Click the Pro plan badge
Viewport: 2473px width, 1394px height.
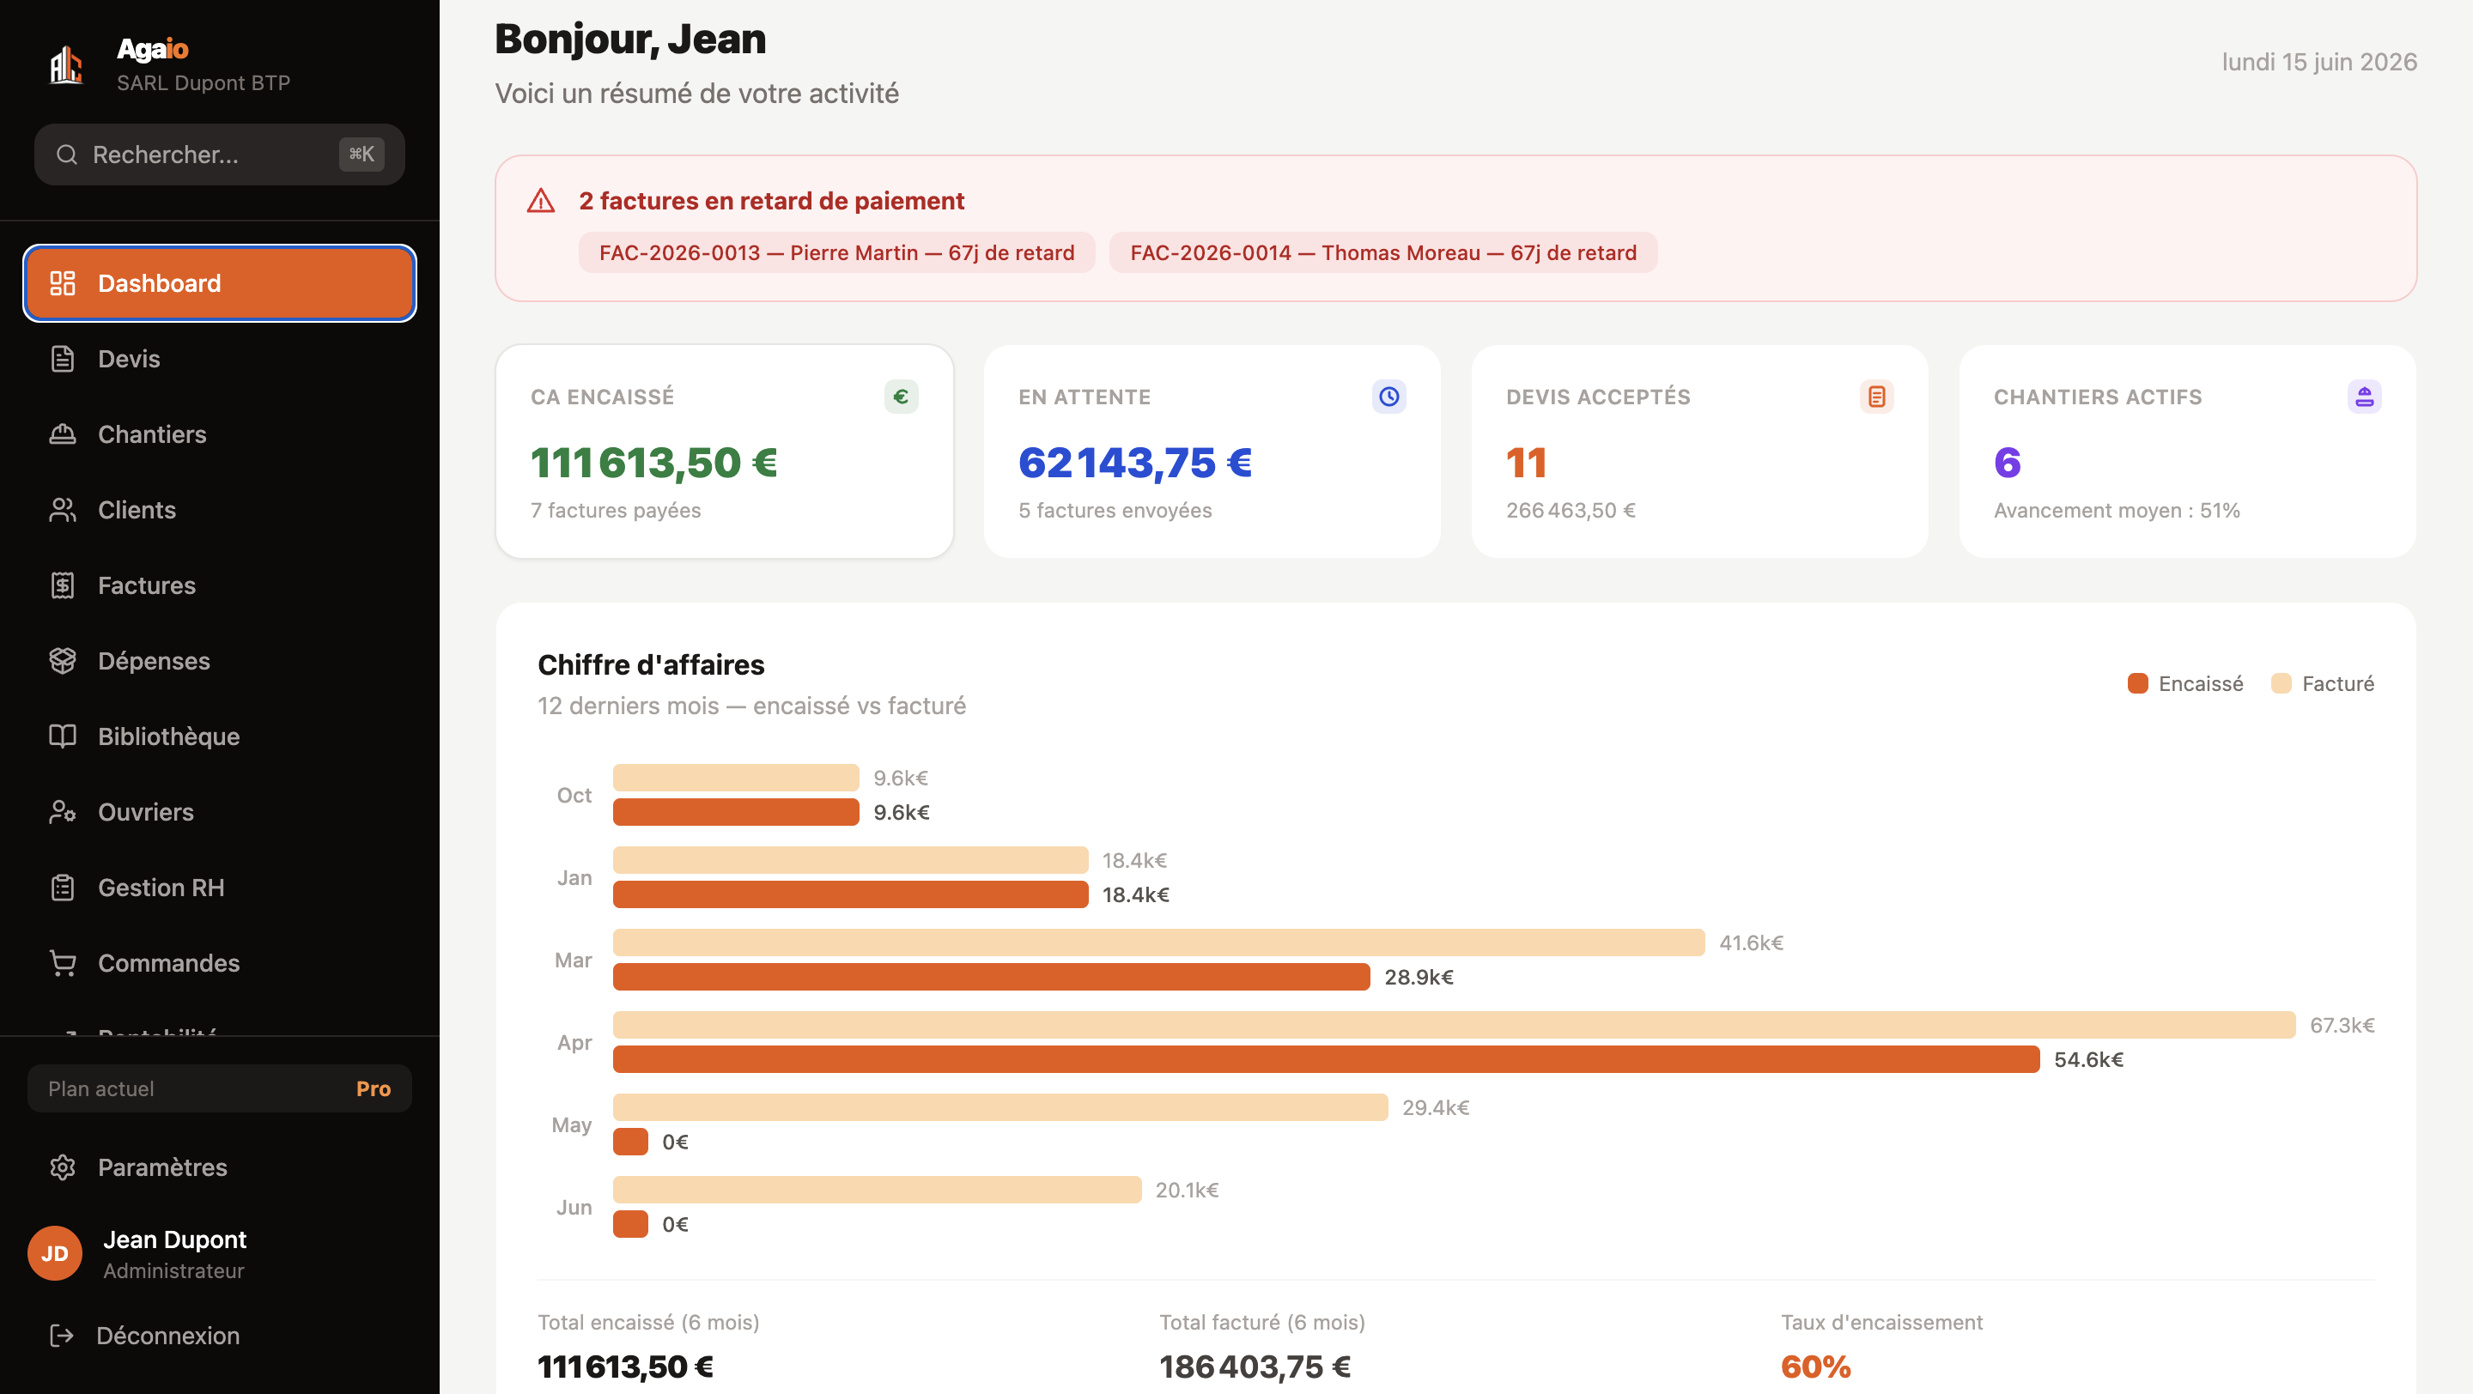[374, 1089]
